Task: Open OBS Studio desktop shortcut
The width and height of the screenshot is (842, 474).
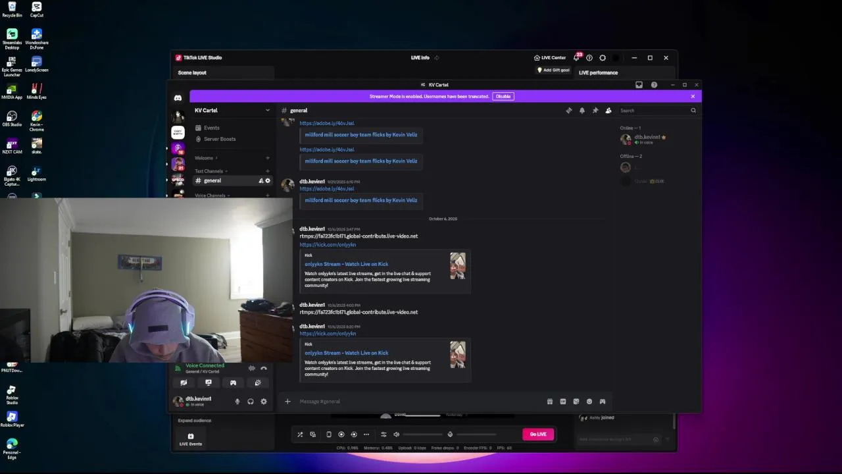Action: click(12, 117)
